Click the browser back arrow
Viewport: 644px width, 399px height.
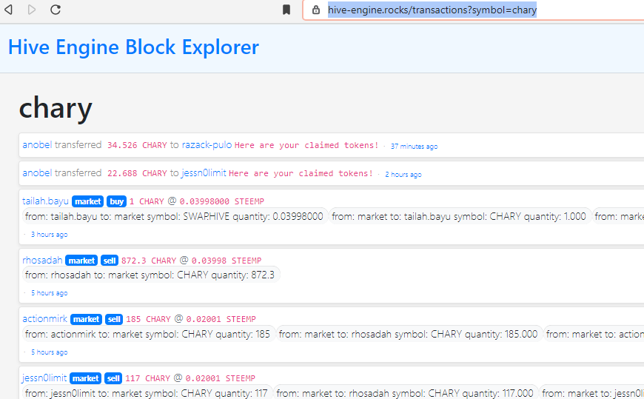pos(9,10)
